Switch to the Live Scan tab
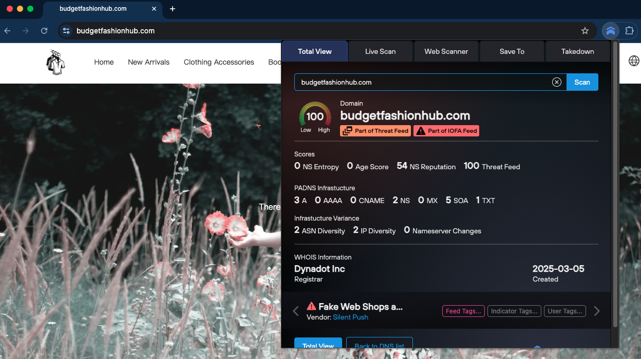This screenshot has height=359, width=641. [x=381, y=51]
